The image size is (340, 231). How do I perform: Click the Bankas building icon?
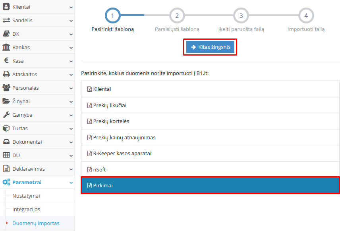click(6, 47)
